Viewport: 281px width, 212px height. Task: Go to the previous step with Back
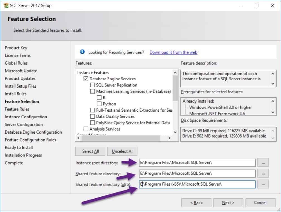click(196, 203)
